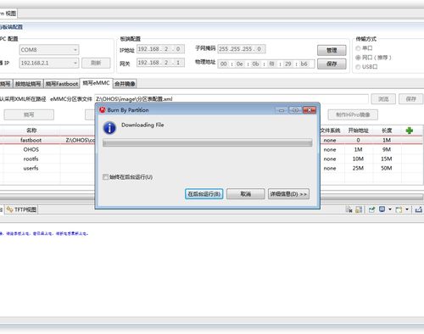
Task: Expand the dropdown arrow beside Open Console
Action: coord(407,209)
